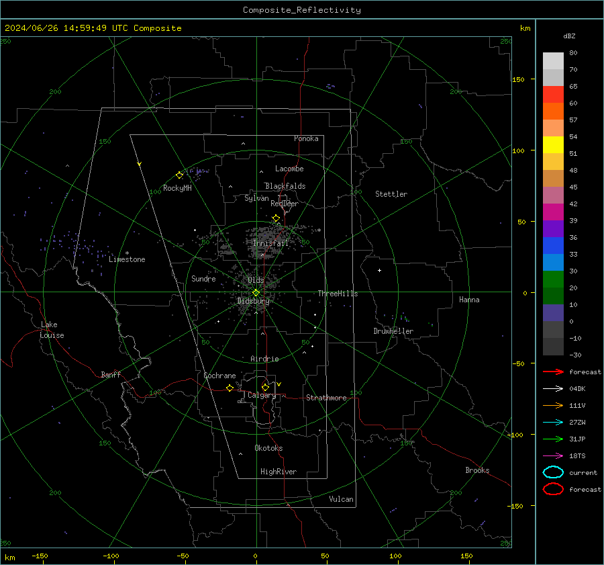Click the Calgary city label
604x565 pixels.
(x=262, y=395)
